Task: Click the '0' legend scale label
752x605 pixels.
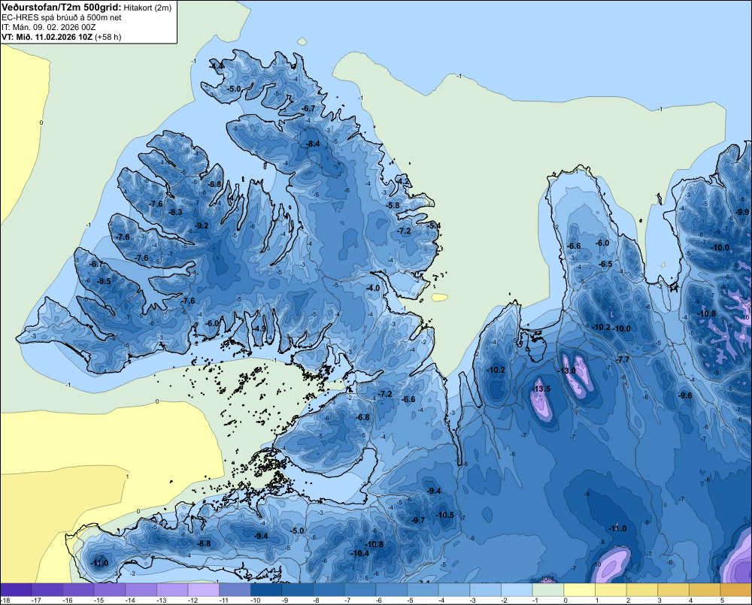Action: pyautogui.click(x=566, y=600)
